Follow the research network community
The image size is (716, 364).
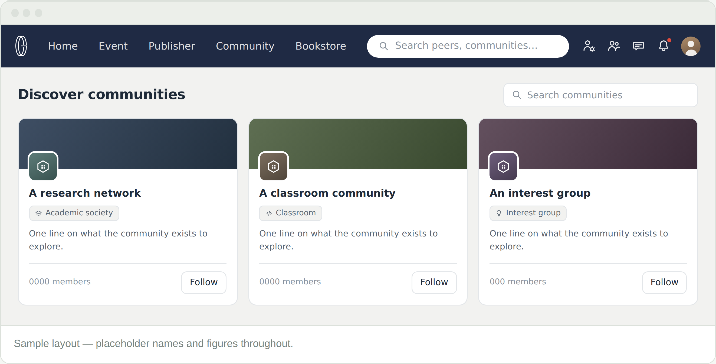[x=204, y=282]
